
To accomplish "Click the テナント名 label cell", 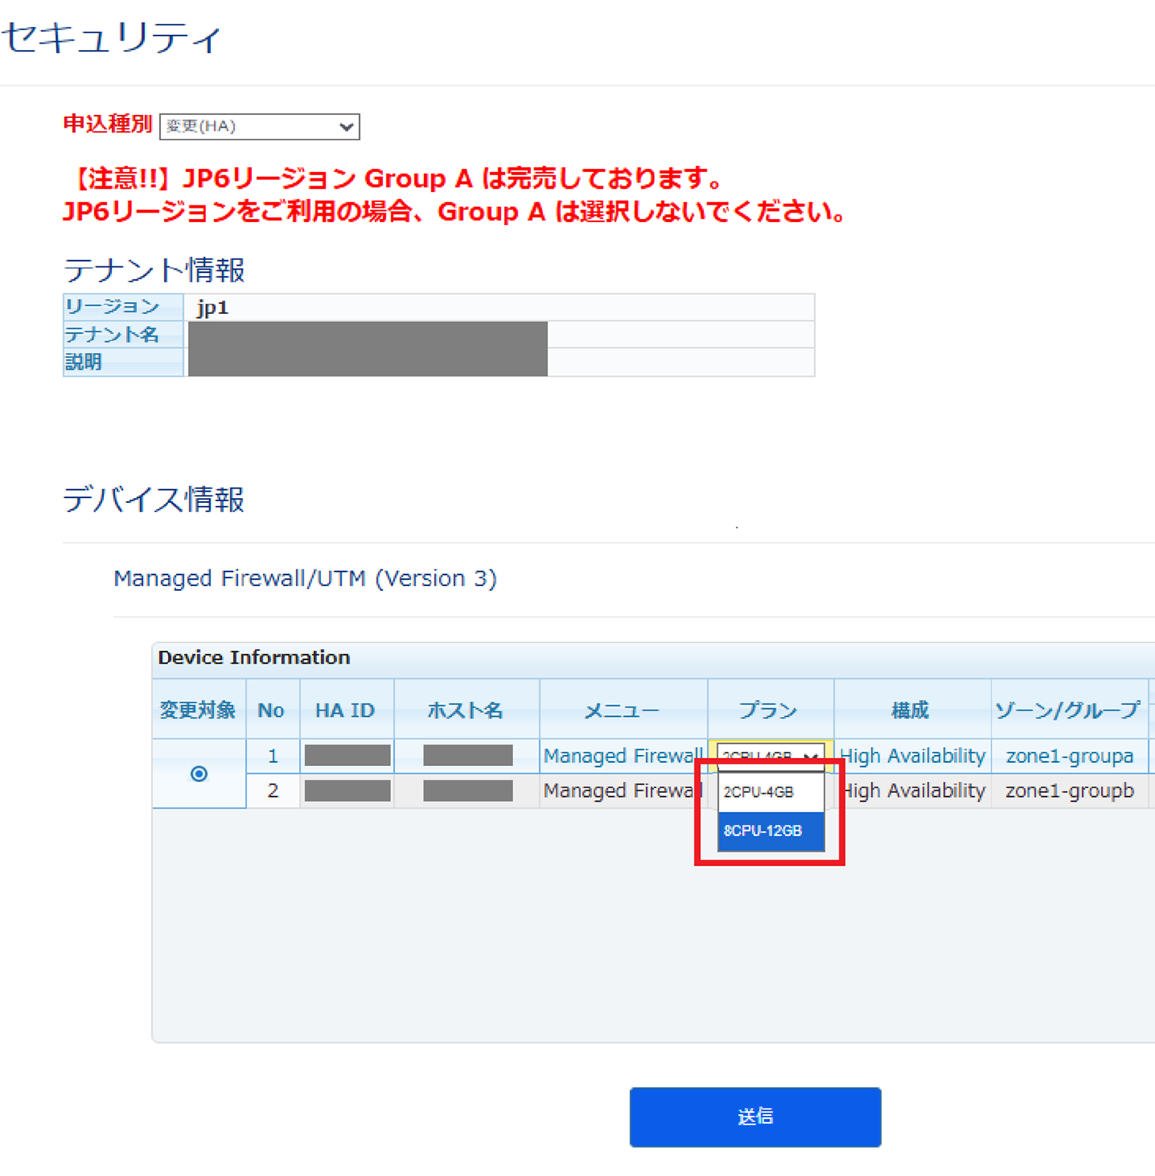I will pyautogui.click(x=112, y=335).
